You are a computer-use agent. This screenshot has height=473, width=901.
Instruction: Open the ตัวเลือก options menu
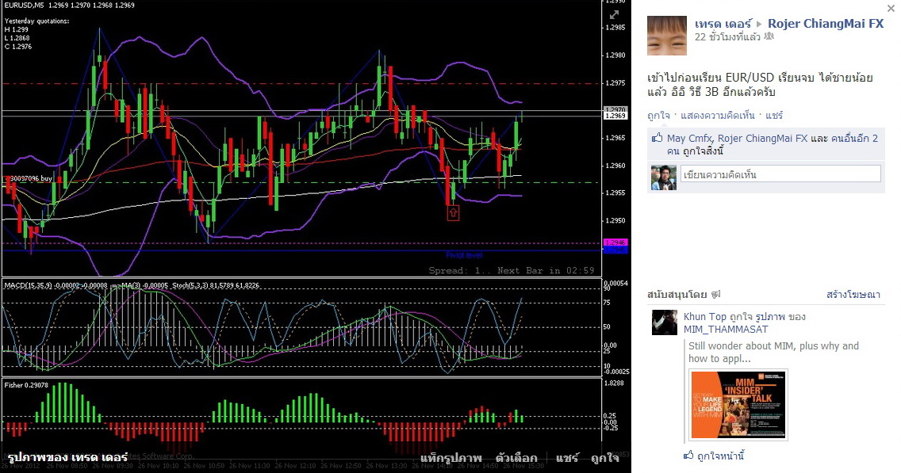click(516, 457)
